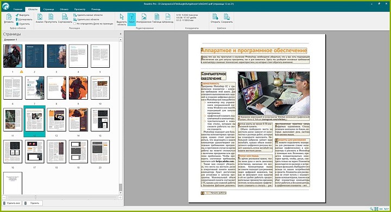Select the Штрихкод area tool
391x212 pixels.
tap(168, 18)
